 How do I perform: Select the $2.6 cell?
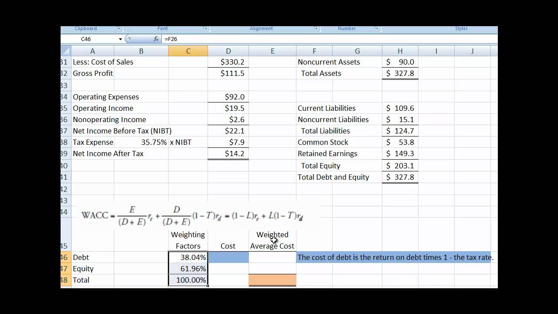tap(228, 119)
